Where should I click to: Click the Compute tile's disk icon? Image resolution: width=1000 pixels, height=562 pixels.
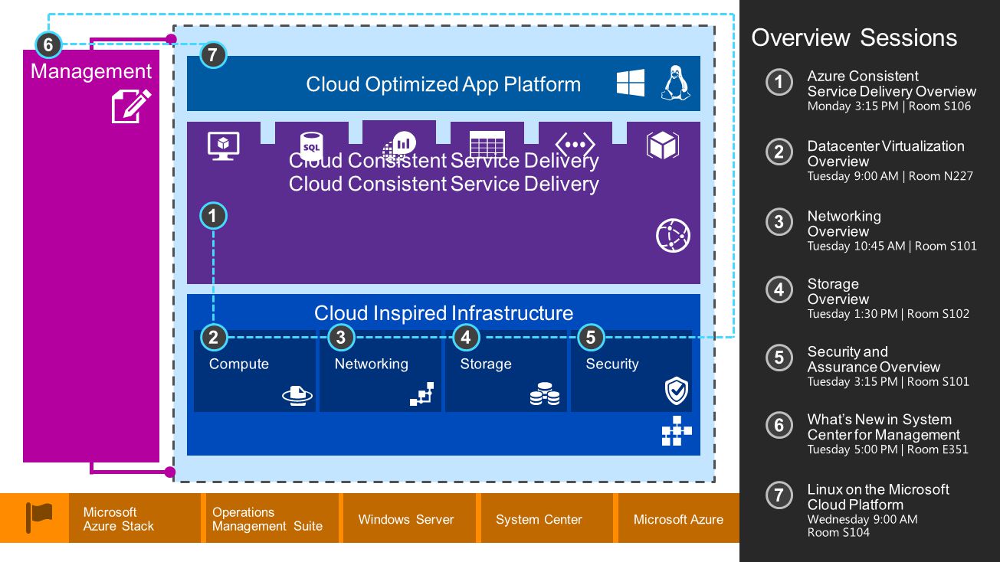click(297, 394)
